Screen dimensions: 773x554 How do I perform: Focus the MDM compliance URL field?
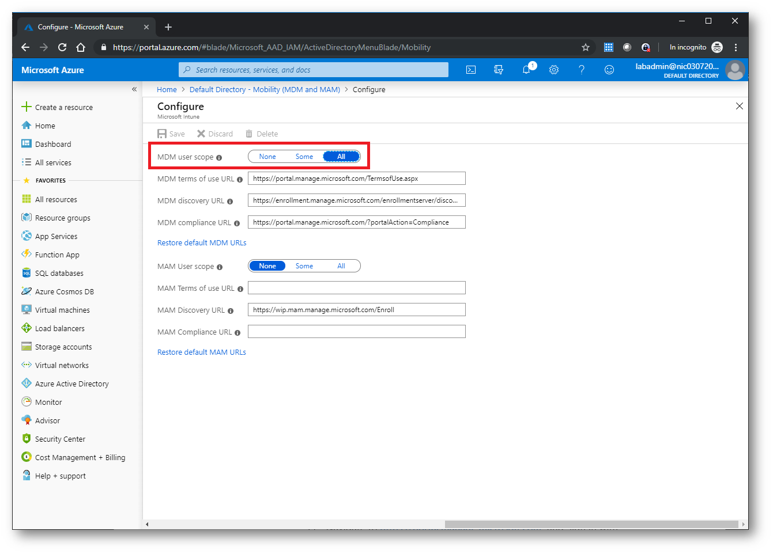357,222
